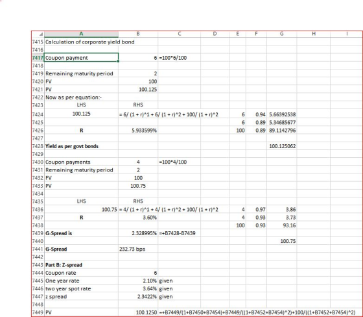
Task: Click value 3.86 in column G
Action: click(290, 210)
